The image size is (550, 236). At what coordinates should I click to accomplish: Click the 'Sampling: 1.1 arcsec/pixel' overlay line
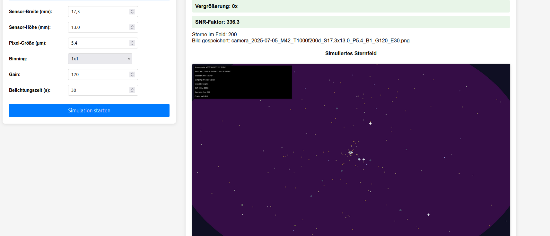tap(205, 80)
